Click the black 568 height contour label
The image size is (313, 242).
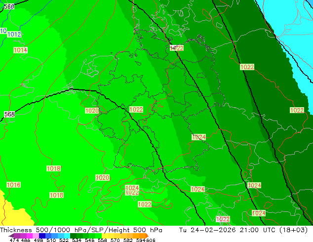9,114
